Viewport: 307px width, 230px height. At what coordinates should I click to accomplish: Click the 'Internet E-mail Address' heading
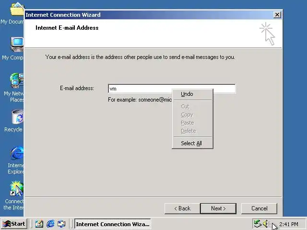point(67,28)
